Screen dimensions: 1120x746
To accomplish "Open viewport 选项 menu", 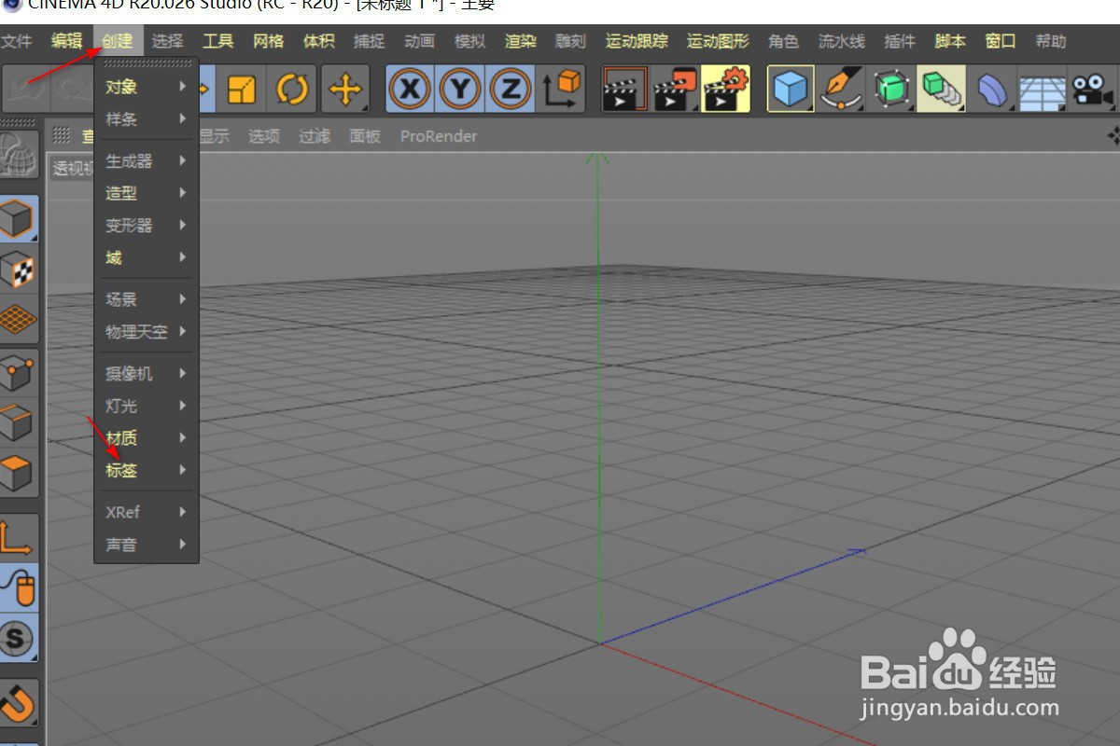I will click(x=264, y=136).
